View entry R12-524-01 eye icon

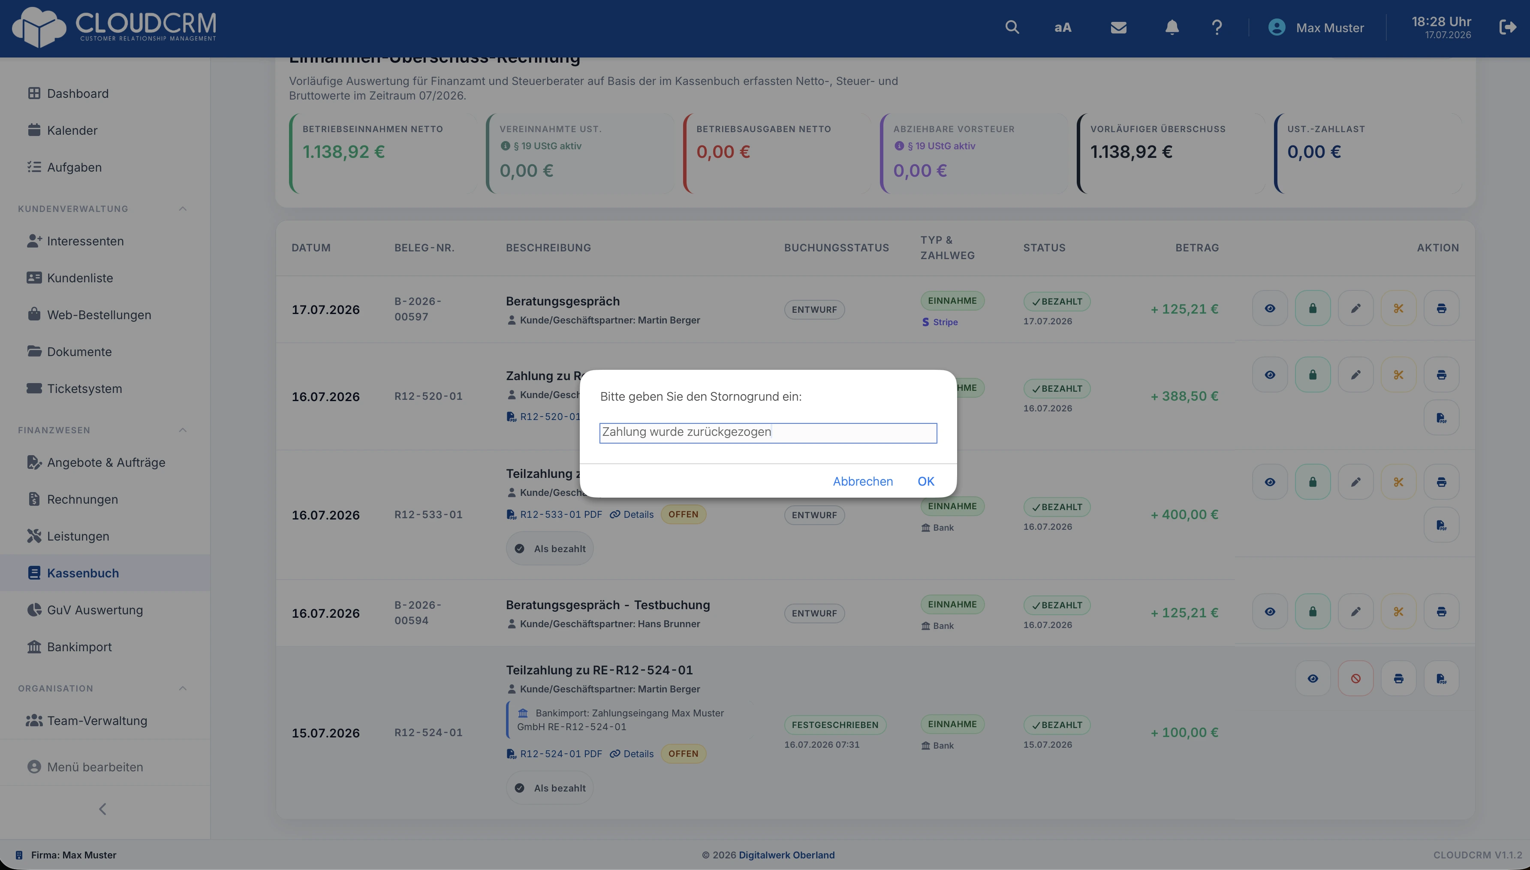[x=1313, y=678]
